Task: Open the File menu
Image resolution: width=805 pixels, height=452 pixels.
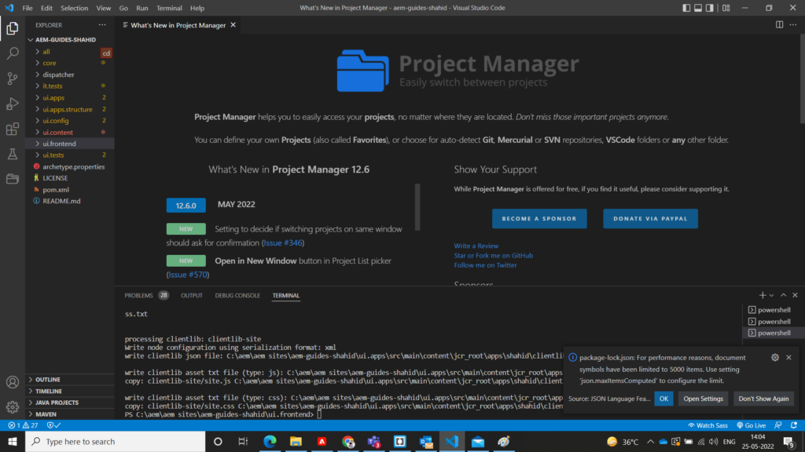Action: tap(28, 8)
